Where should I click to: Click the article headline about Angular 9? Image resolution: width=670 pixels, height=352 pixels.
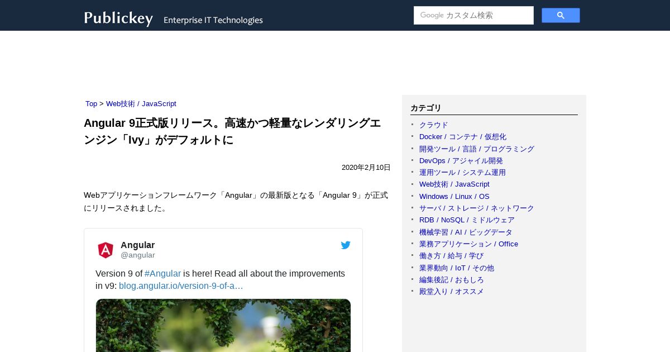232,131
